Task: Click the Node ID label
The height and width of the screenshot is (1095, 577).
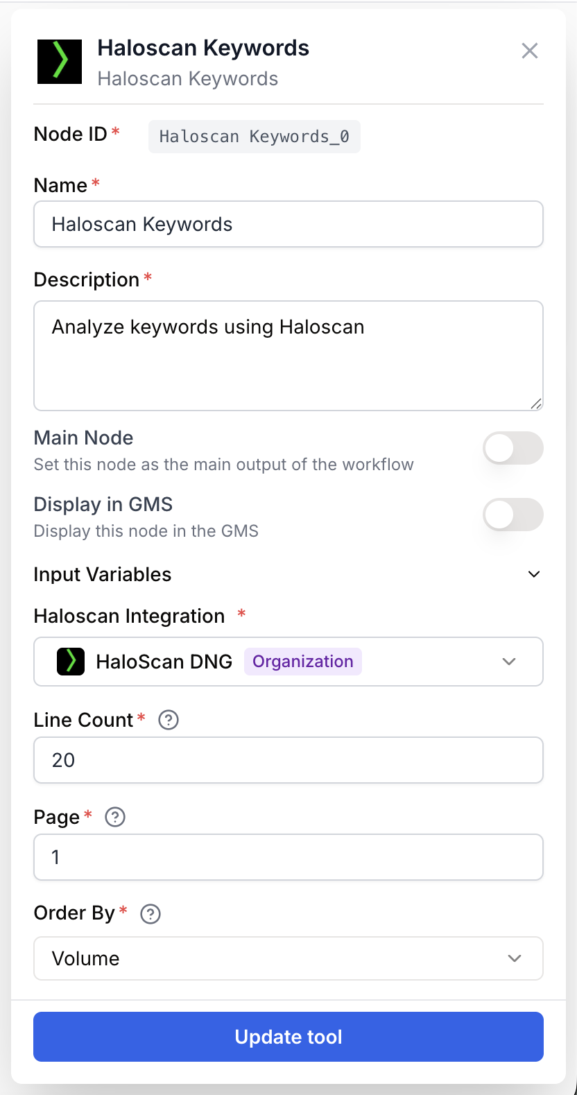Action: tap(71, 134)
